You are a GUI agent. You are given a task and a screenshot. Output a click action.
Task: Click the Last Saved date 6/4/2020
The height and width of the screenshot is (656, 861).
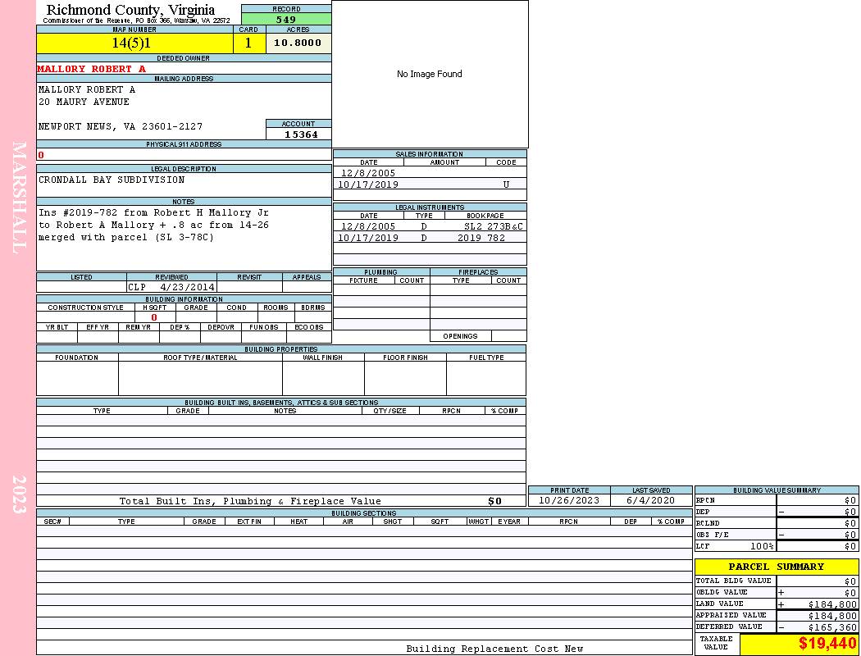[650, 500]
